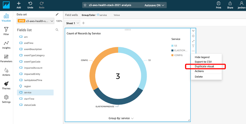Print the analysis
246x124 pixels.
pyautogui.click(x=218, y=5)
